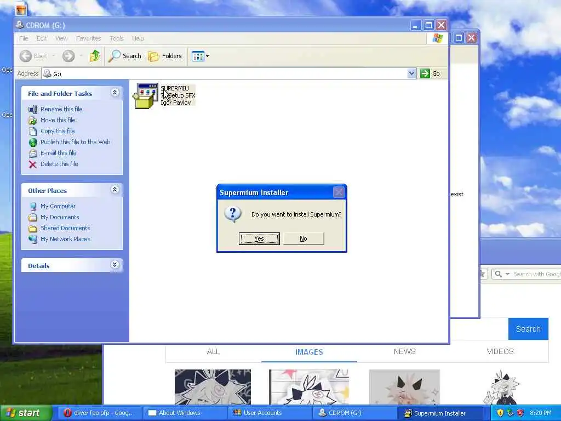The height and width of the screenshot is (421, 561).
Task: Click the Publish to Web globe icon
Action: tap(32, 143)
